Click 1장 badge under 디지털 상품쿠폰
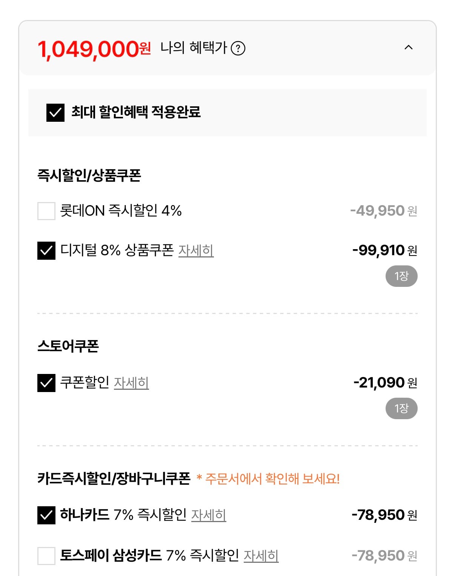The width and height of the screenshot is (455, 576). pos(401,276)
